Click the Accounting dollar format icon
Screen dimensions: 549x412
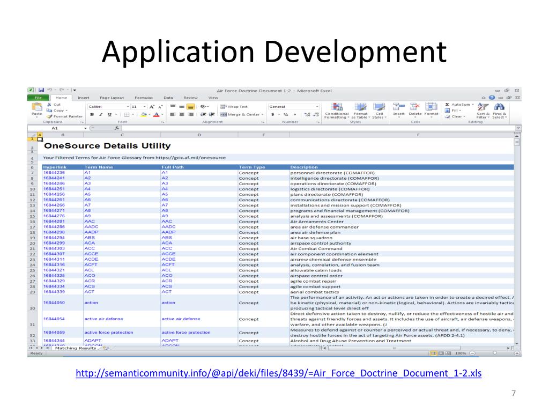[x=273, y=115]
